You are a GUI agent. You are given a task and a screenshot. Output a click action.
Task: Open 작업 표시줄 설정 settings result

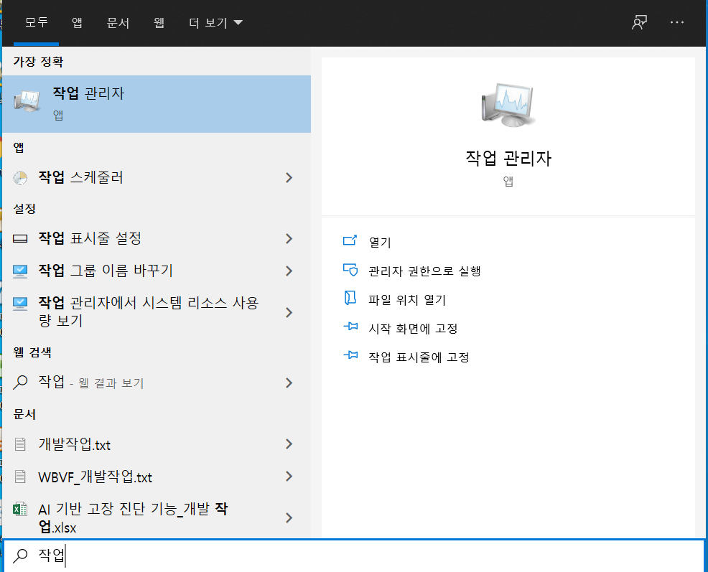click(x=157, y=238)
